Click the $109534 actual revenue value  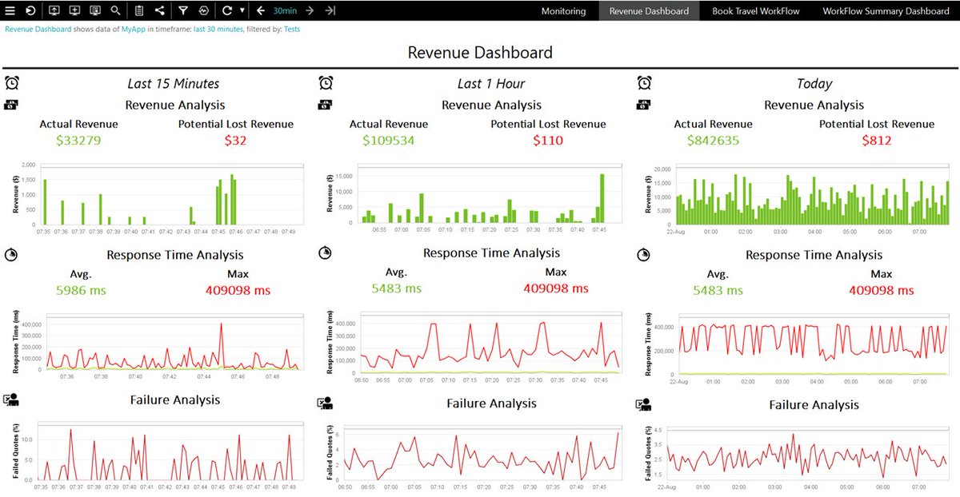click(x=389, y=141)
